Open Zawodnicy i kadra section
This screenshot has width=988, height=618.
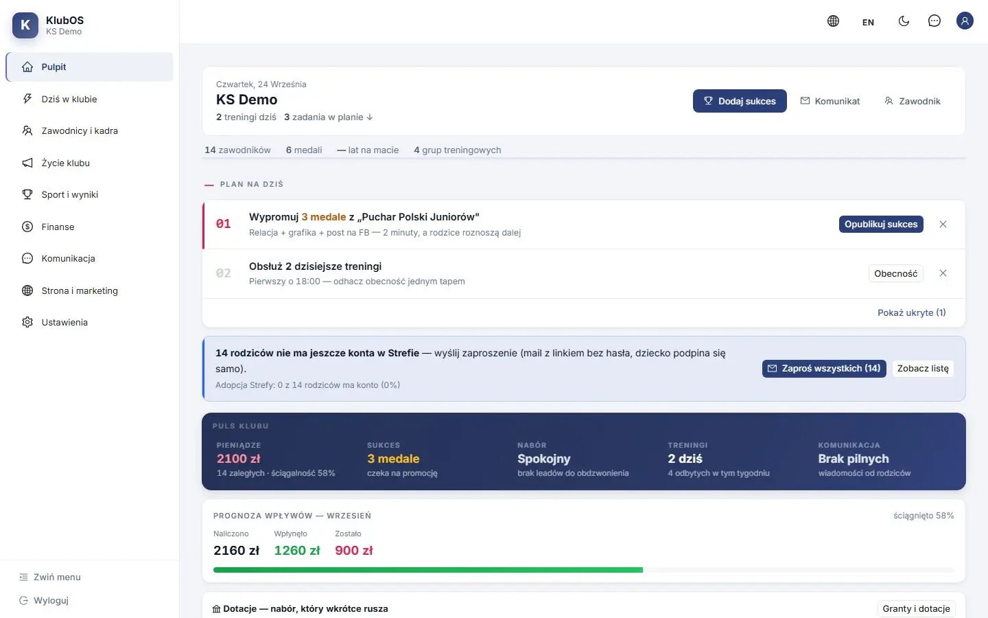tap(90, 130)
